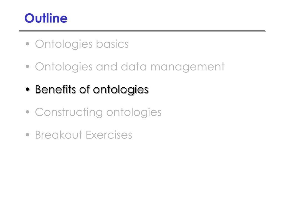Click the word ontologies in the black bullet

click(121, 90)
